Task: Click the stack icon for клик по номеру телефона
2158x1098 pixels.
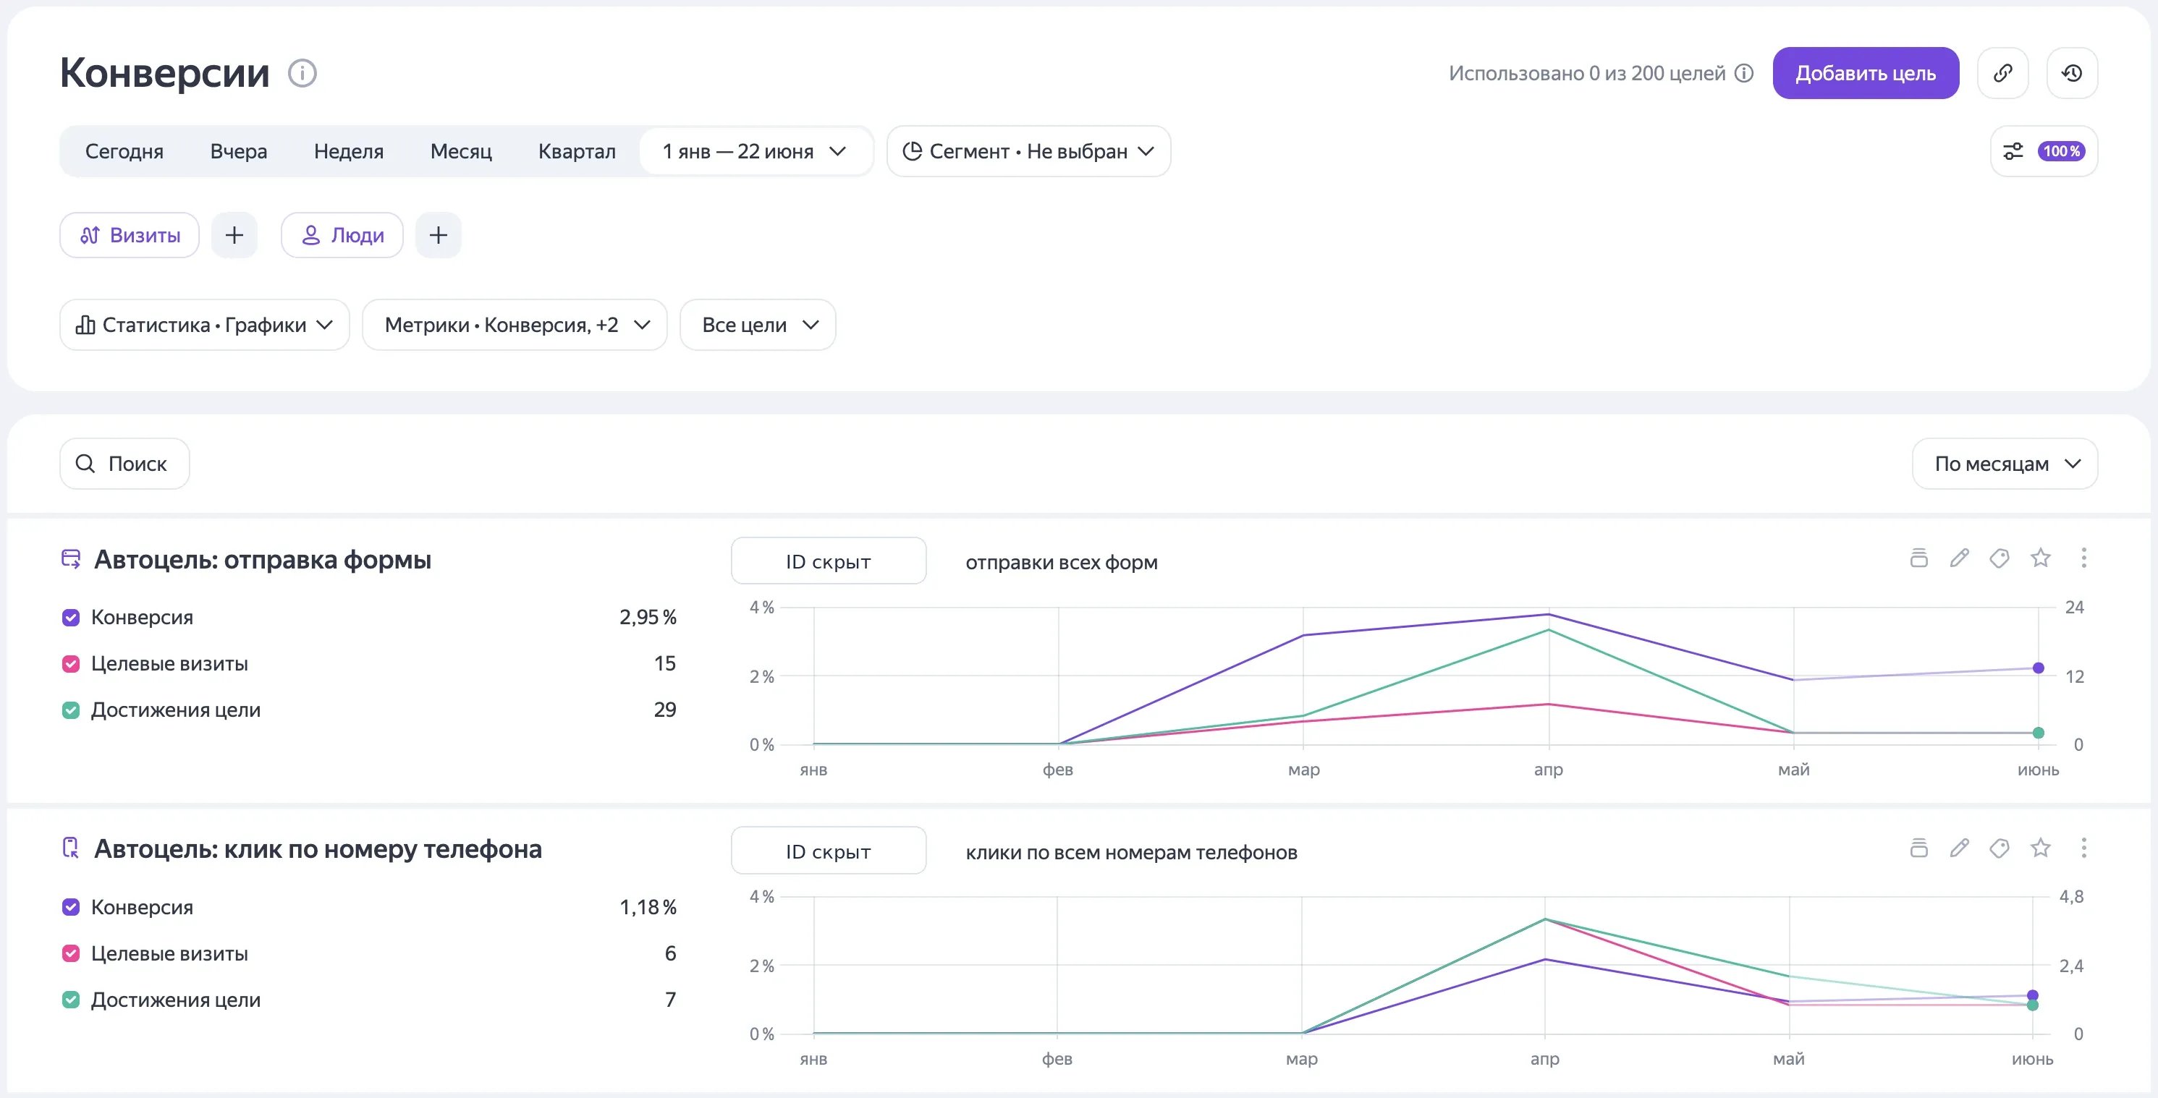Action: 1918,848
